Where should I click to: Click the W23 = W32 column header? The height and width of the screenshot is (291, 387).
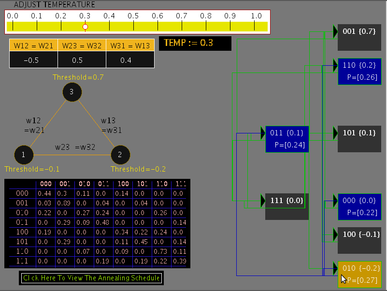click(x=82, y=45)
